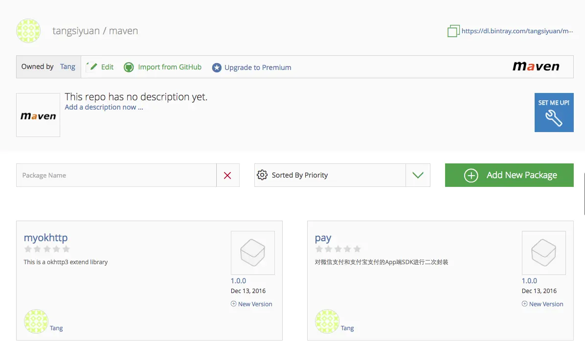Image resolution: width=585 pixels, height=341 pixels.
Task: Click 'This is a okhttp3 extend library' text
Action: (66, 262)
